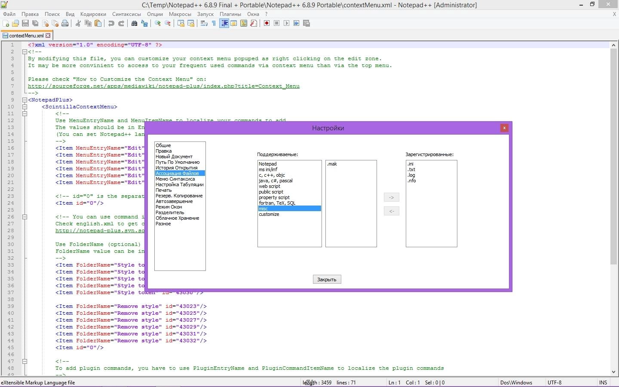The width and height of the screenshot is (619, 387).
Task: Click the Zoom Out magnifier icon
Action: (x=168, y=23)
